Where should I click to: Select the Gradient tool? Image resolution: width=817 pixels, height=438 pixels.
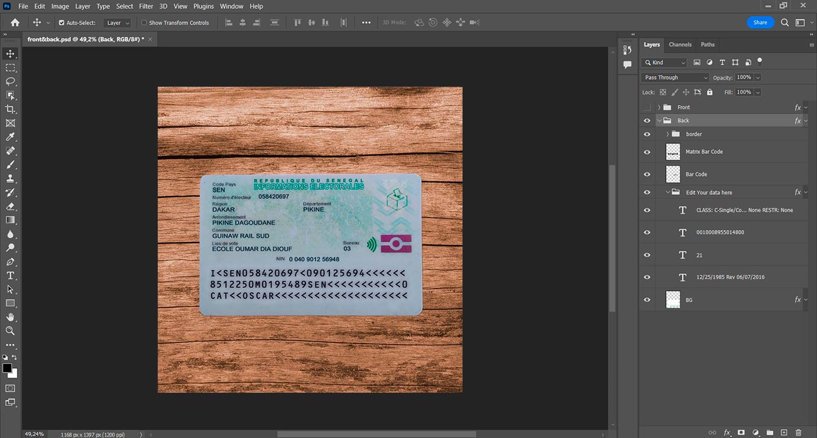[10, 220]
